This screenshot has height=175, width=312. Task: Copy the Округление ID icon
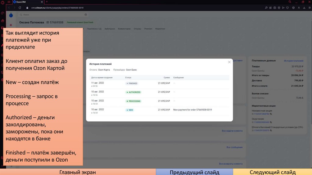coord(271,122)
